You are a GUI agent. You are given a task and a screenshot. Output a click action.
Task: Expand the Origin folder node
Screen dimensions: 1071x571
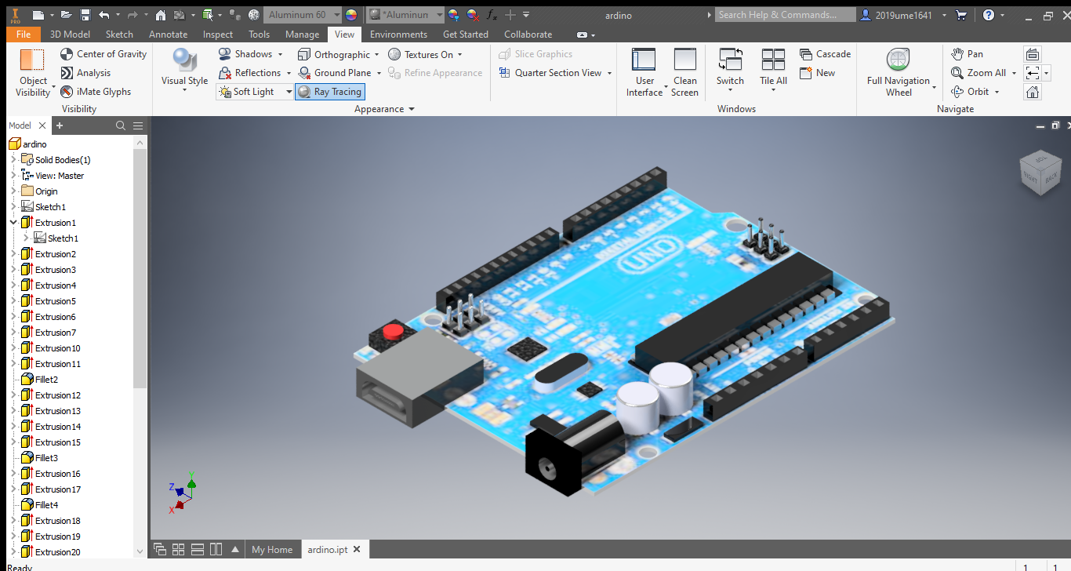pyautogui.click(x=13, y=191)
